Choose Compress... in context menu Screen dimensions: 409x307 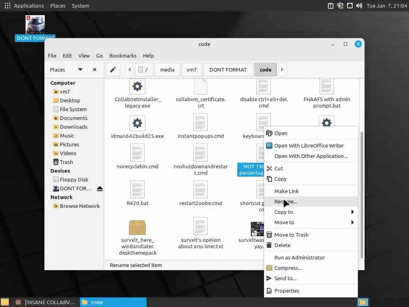click(311, 268)
